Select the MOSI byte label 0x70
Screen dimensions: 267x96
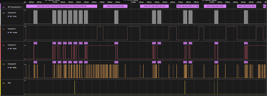(x=59, y=43)
